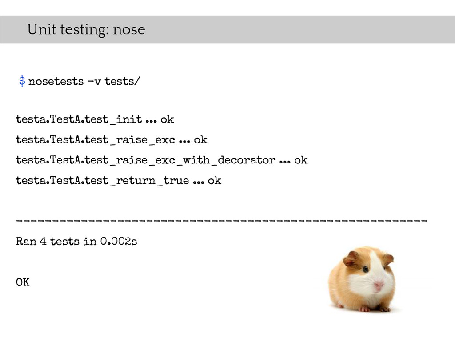455x341 pixels.
Task: Click the '-v' flag in the command
Action: pyautogui.click(x=94, y=82)
